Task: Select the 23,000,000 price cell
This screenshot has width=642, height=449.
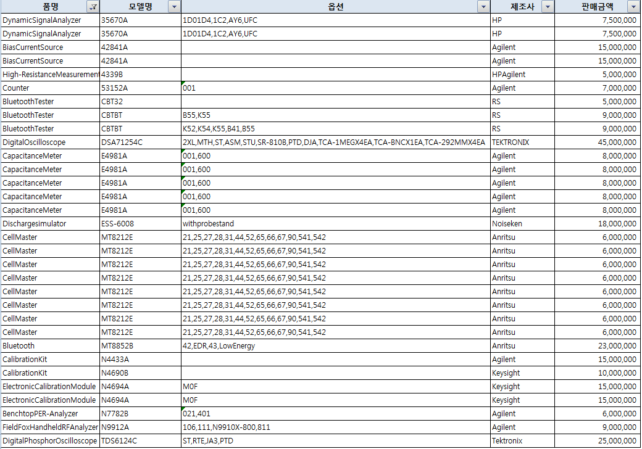Action: click(x=597, y=346)
